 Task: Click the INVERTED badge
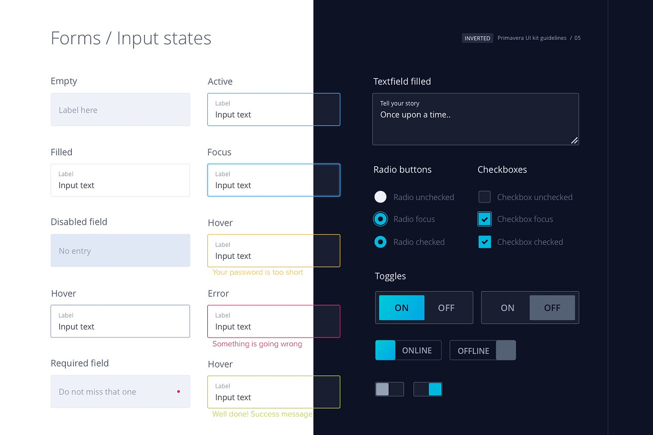click(477, 38)
